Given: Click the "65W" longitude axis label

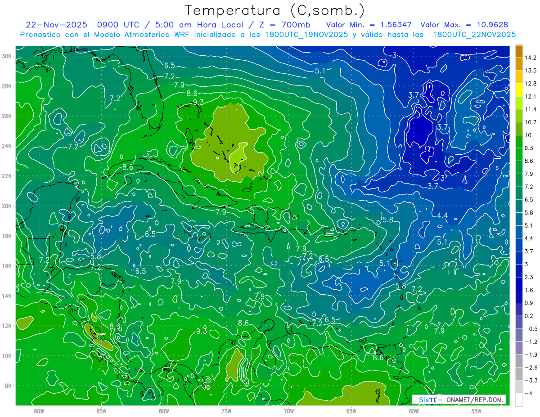Looking at the screenshot, I should point(351,411).
